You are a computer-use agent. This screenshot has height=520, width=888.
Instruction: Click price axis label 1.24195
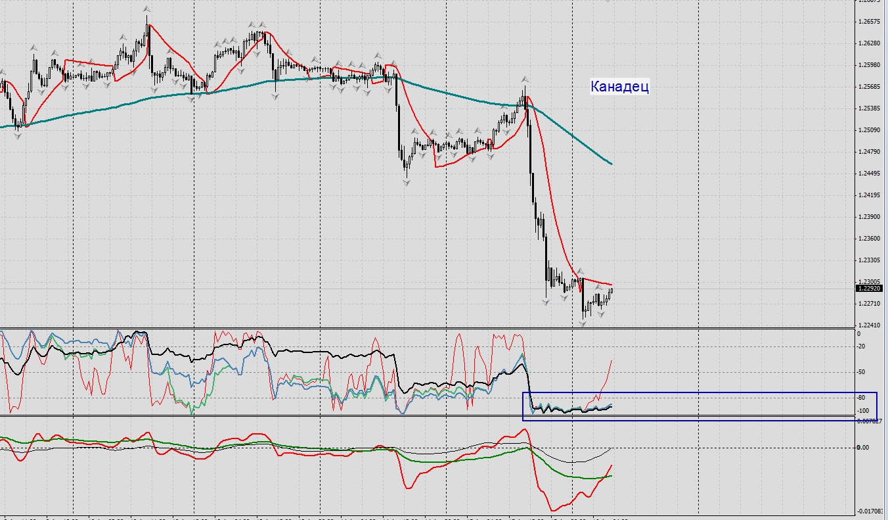870,195
